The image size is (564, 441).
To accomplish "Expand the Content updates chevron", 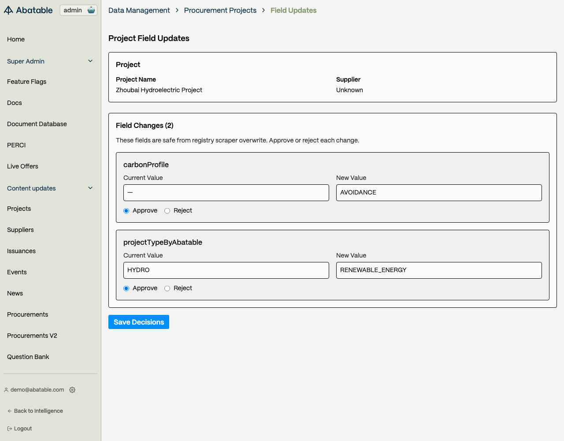I will tap(90, 188).
